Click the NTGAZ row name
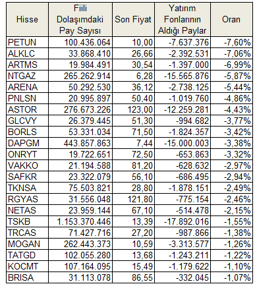Image resolution: width=255 pixels, height=286 pixels. [x=27, y=76]
